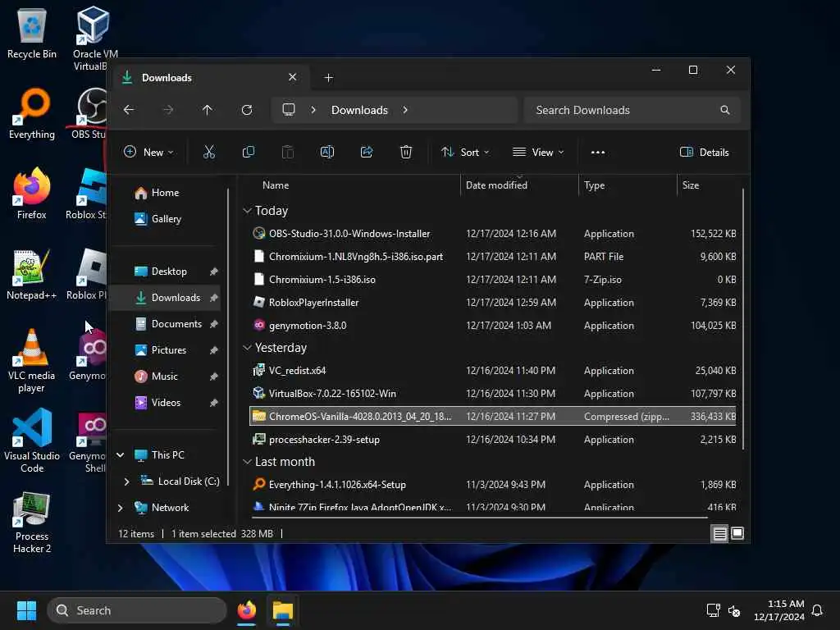
Task: Select genymotion-3.8.0 file
Action: pyautogui.click(x=493, y=325)
